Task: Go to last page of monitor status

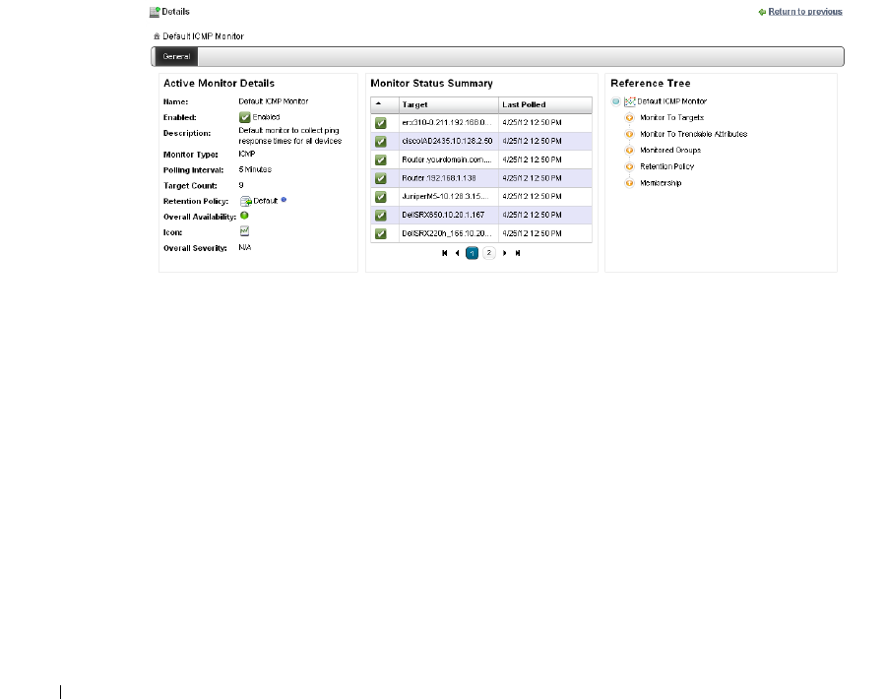Action: [518, 253]
